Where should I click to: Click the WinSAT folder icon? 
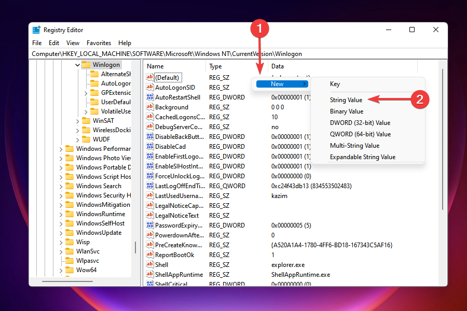[x=86, y=121]
